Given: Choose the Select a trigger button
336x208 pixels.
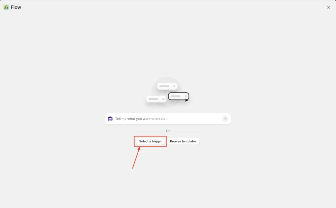Looking at the screenshot, I should click(151, 142).
